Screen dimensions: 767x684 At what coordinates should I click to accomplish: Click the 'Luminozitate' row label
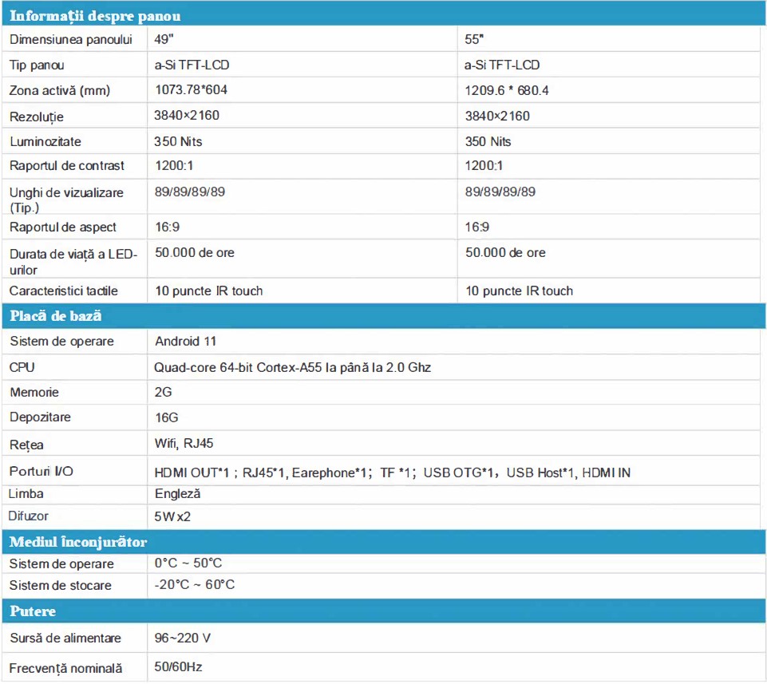click(45, 141)
